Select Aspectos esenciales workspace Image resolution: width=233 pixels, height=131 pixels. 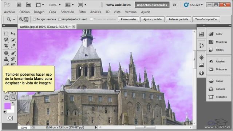tap(152, 5)
